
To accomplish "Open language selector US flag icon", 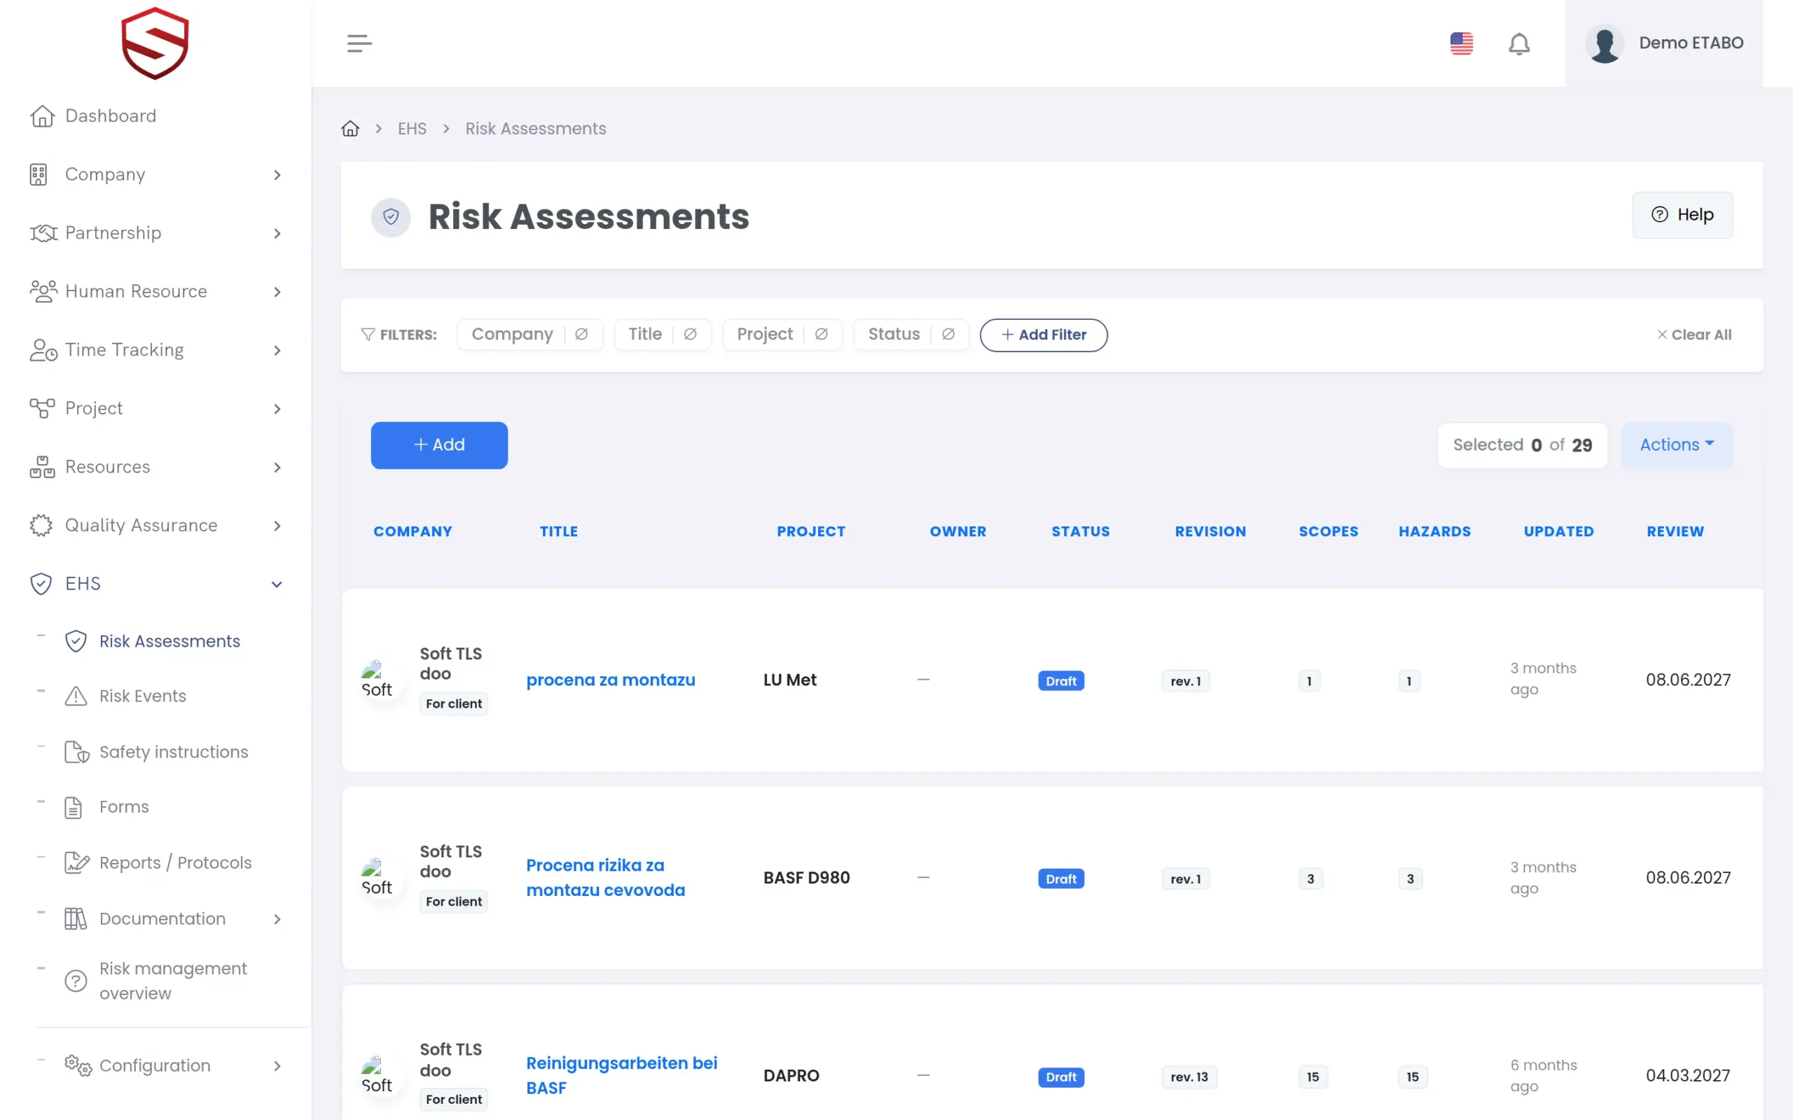I will point(1461,43).
